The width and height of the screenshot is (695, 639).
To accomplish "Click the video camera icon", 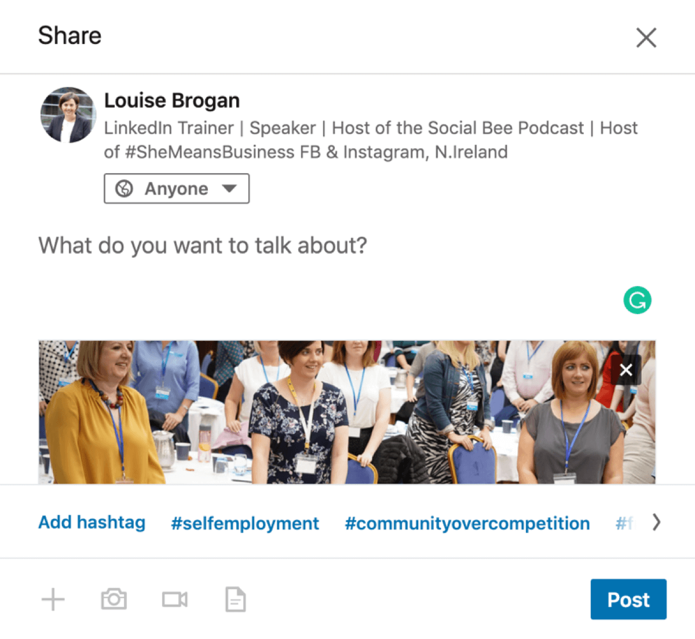I will (x=174, y=599).
